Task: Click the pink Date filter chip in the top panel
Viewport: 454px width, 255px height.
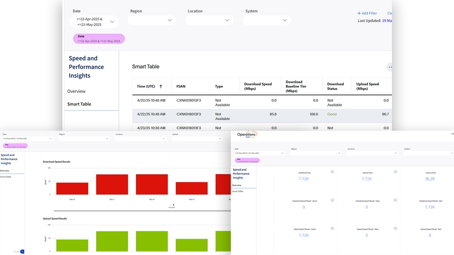Action: pyautogui.click(x=99, y=39)
